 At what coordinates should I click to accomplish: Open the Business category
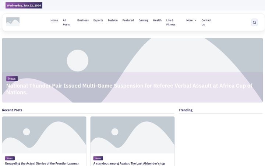83,20
